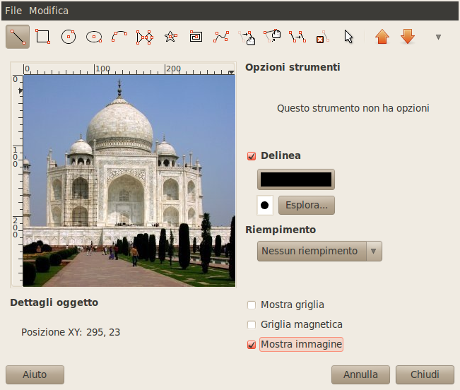The image size is (460, 390).
Task: Select the regular polygon tool
Action: pos(145,37)
